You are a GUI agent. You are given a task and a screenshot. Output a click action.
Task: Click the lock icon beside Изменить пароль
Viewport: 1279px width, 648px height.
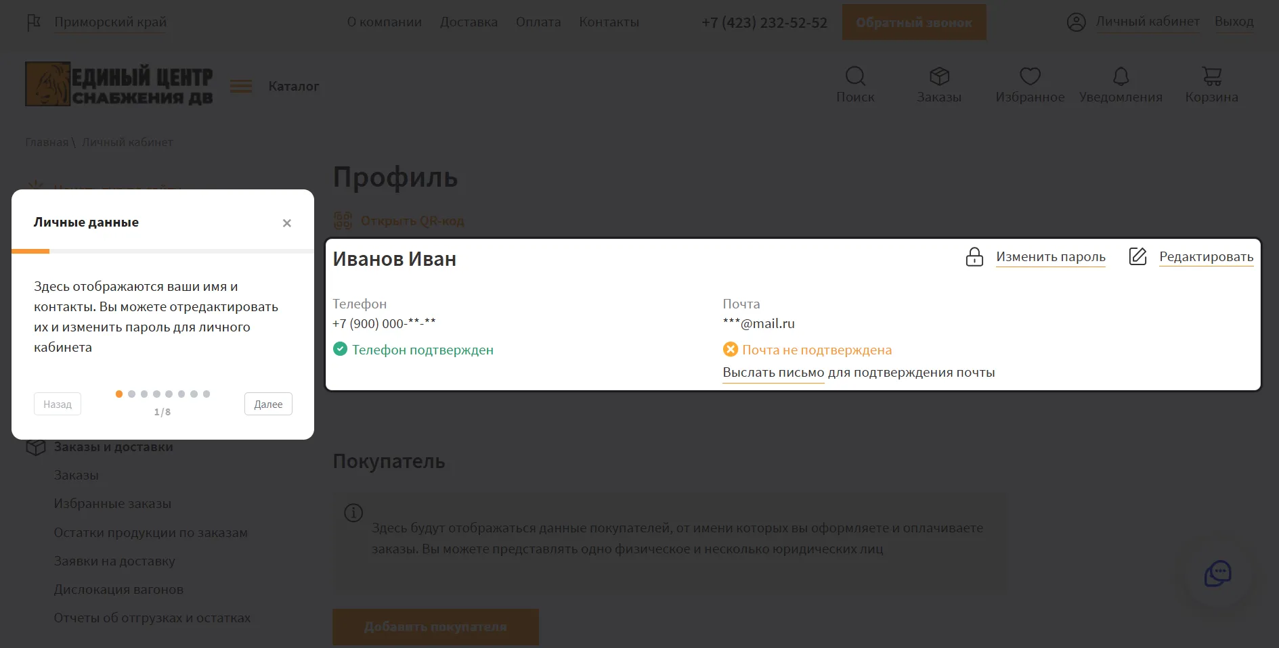click(x=974, y=257)
